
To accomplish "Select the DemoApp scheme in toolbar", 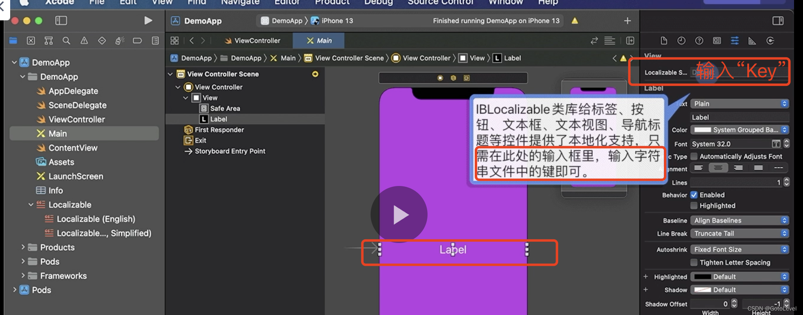I will coord(282,21).
